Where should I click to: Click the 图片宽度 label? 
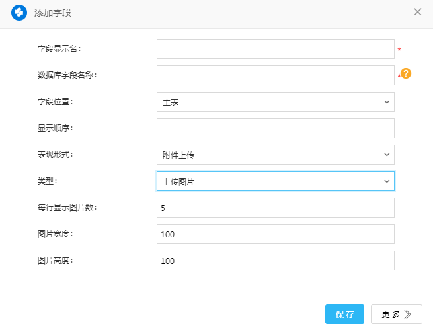coord(54,234)
